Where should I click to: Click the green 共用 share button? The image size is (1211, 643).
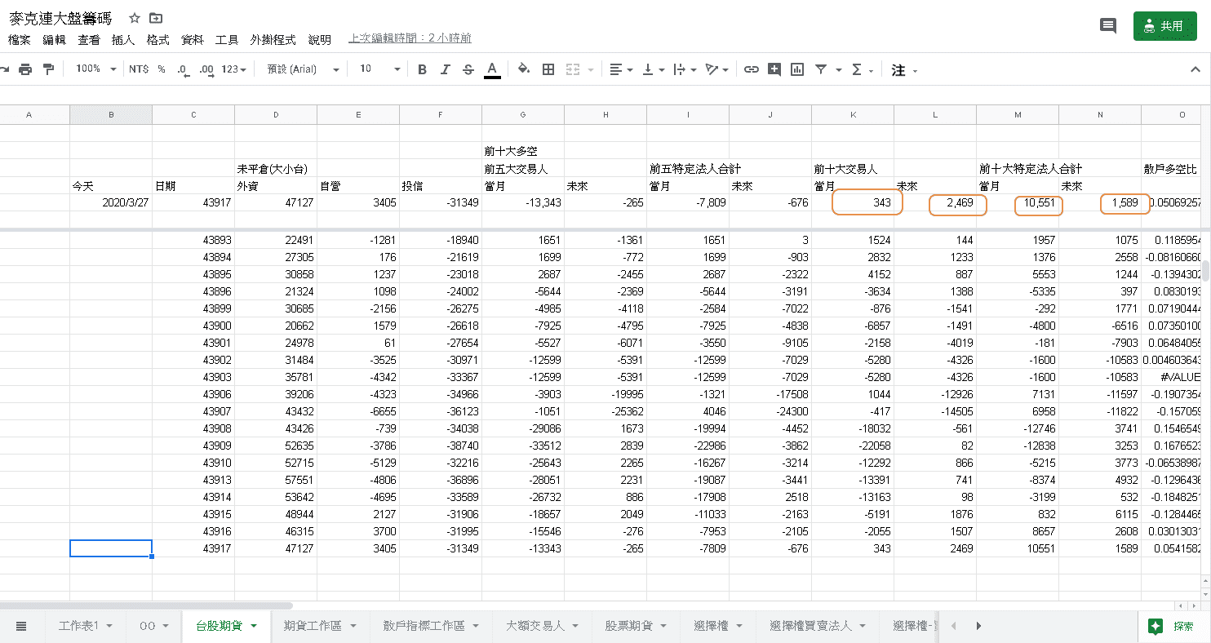[x=1164, y=26]
